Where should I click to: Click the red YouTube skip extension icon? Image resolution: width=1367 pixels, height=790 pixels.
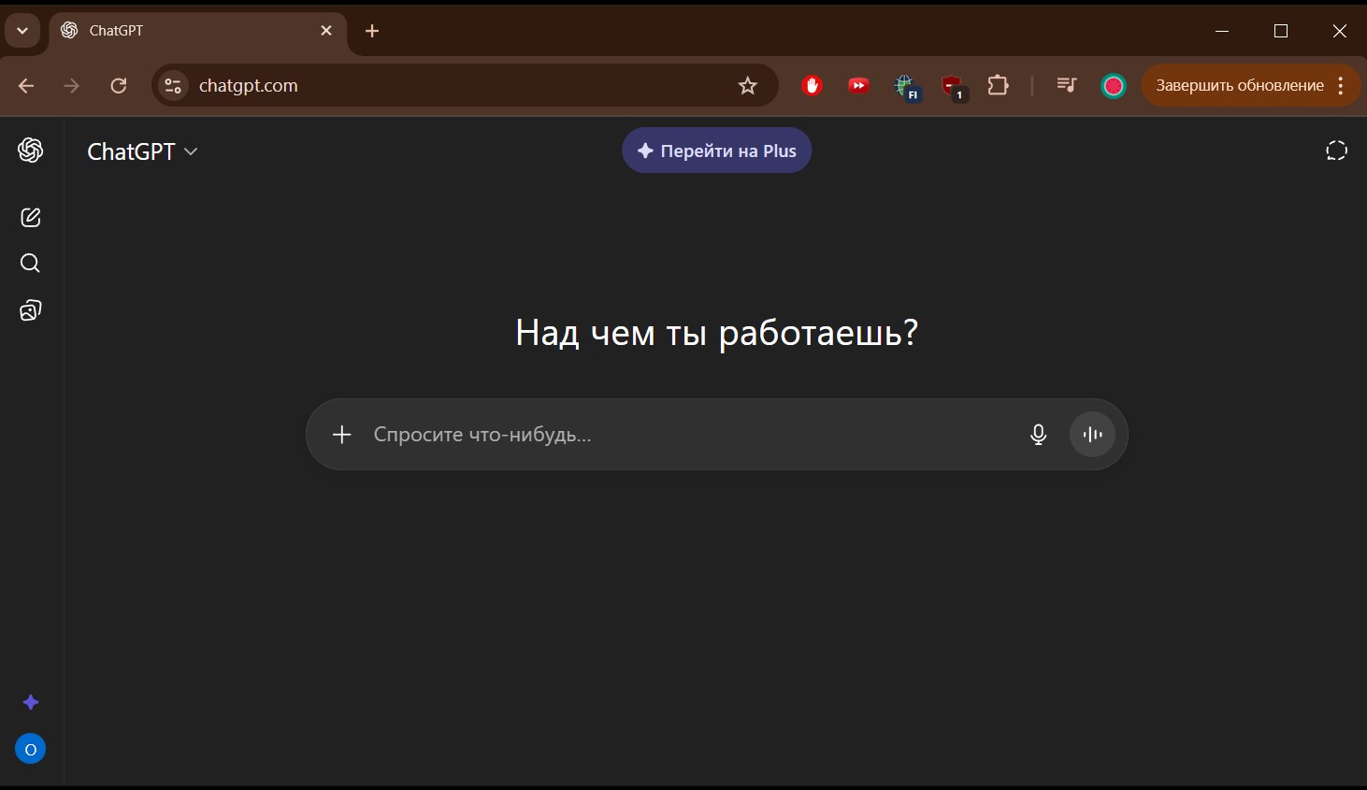coord(858,85)
